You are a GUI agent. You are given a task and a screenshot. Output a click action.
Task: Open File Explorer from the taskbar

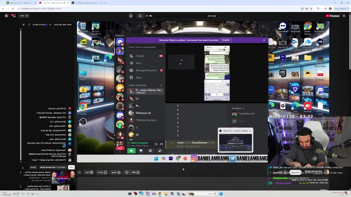click(x=166, y=194)
